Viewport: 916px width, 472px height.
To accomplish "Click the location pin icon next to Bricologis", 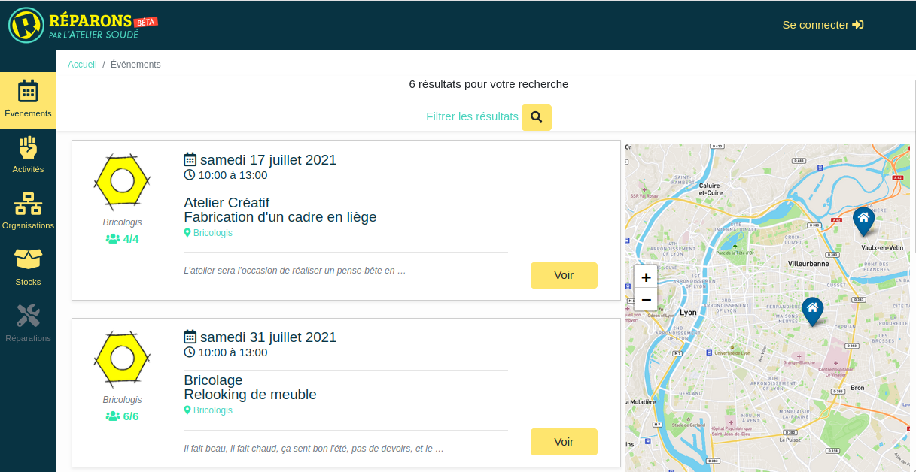I will tap(186, 233).
